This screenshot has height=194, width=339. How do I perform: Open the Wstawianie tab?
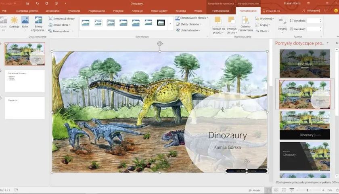(52, 11)
